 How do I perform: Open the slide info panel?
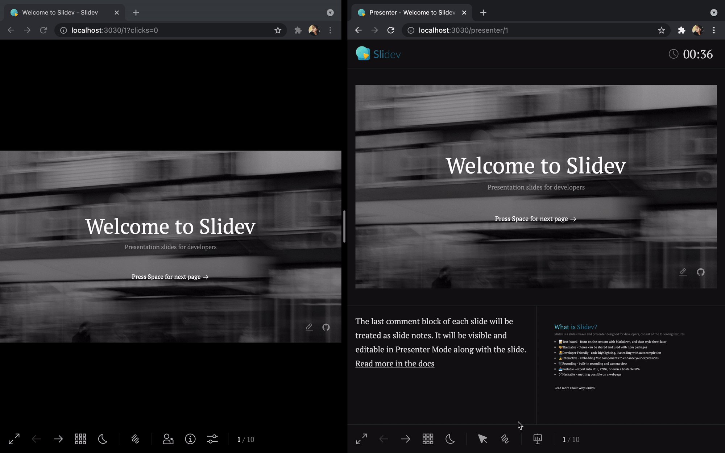pos(190,439)
